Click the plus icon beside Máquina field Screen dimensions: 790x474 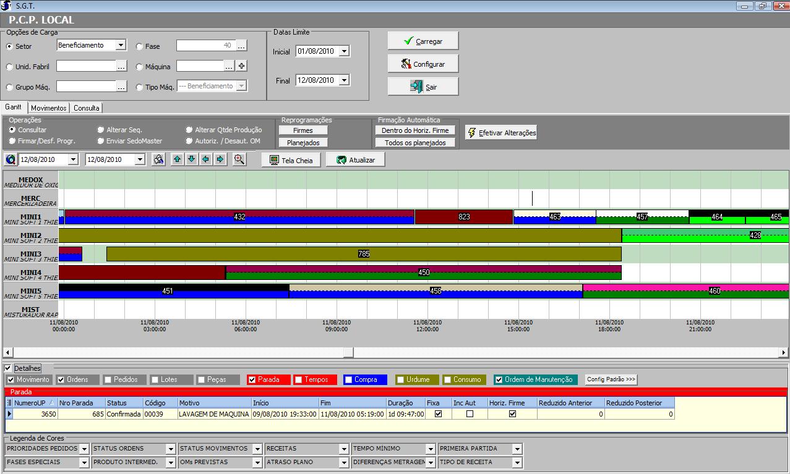[x=242, y=66]
